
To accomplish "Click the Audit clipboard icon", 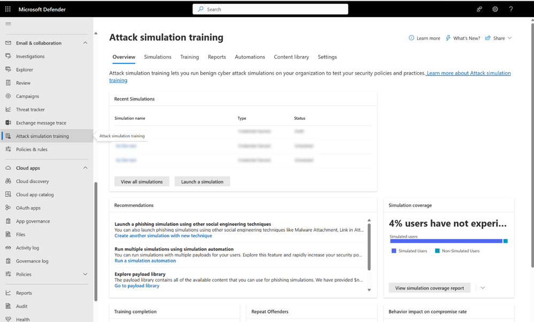I will [x=8, y=306].
